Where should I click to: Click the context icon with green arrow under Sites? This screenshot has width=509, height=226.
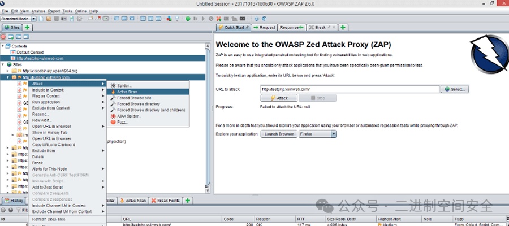(x=11, y=37)
